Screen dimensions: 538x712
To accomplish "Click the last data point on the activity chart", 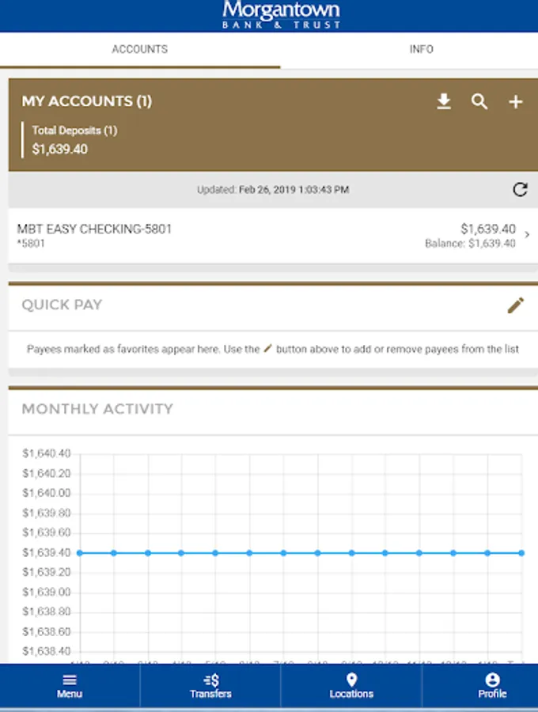I will coord(521,553).
